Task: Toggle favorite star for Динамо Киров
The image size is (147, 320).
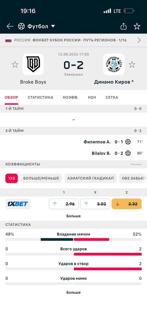Action: click(x=132, y=64)
